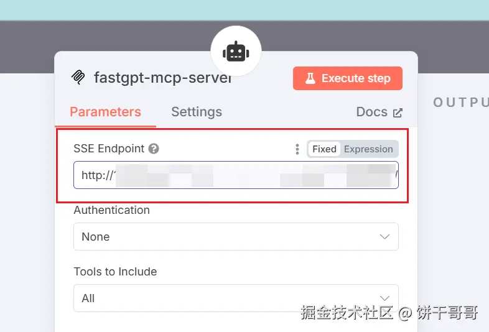Open the Tools to Include select showing All

tap(236, 298)
